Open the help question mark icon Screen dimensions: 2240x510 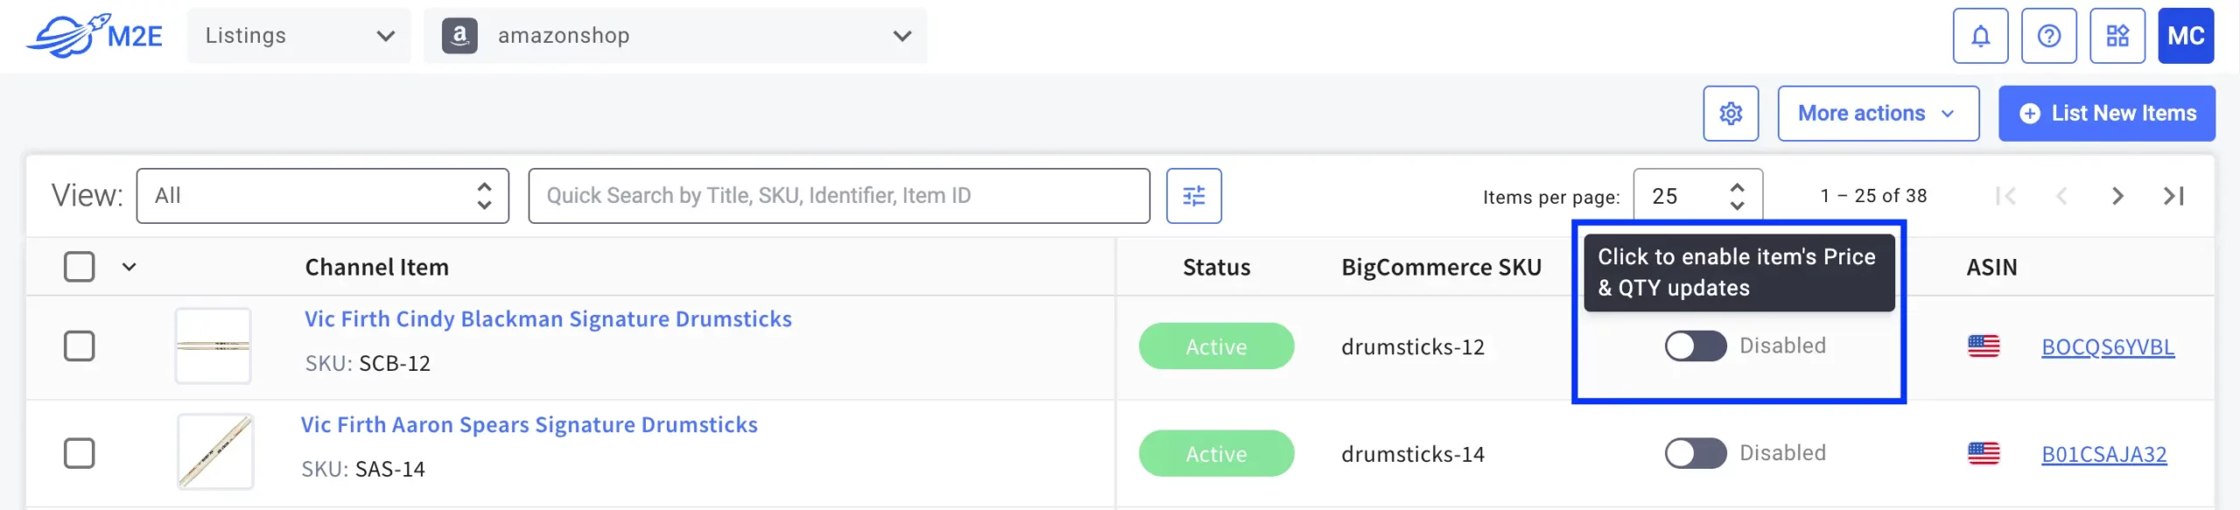coord(2048,36)
